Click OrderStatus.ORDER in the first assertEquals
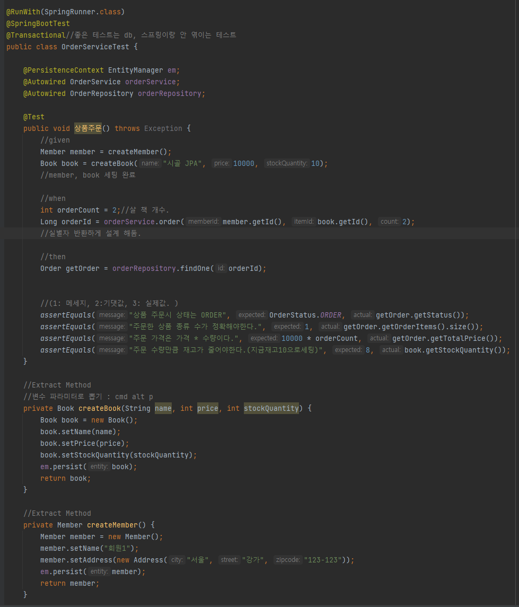This screenshot has height=607, width=519. (x=305, y=315)
